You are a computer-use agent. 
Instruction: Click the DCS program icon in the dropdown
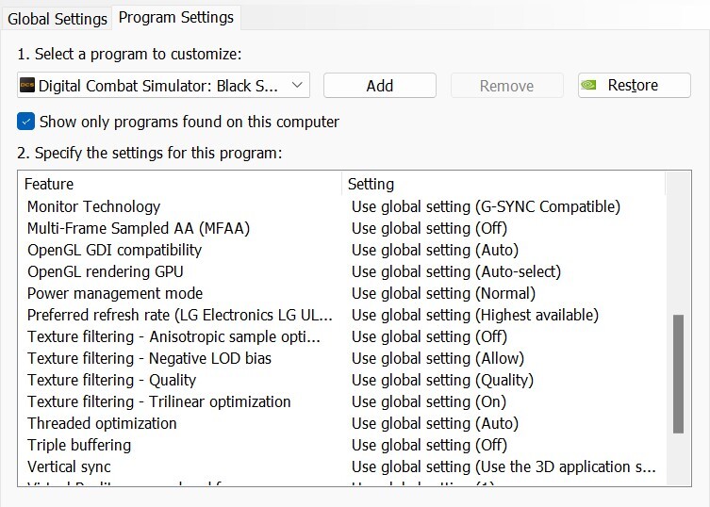(x=27, y=85)
